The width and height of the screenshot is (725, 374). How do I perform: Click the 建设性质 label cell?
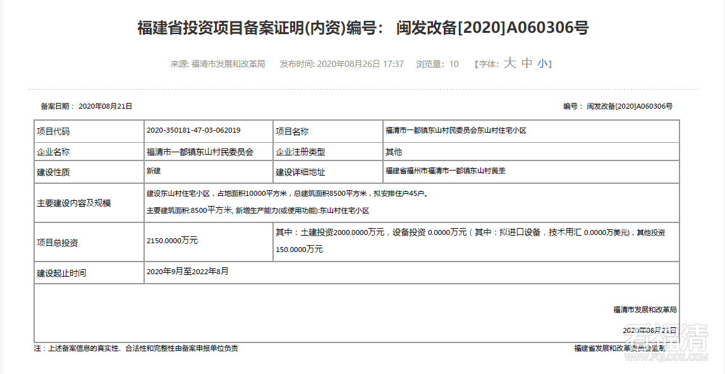point(89,172)
